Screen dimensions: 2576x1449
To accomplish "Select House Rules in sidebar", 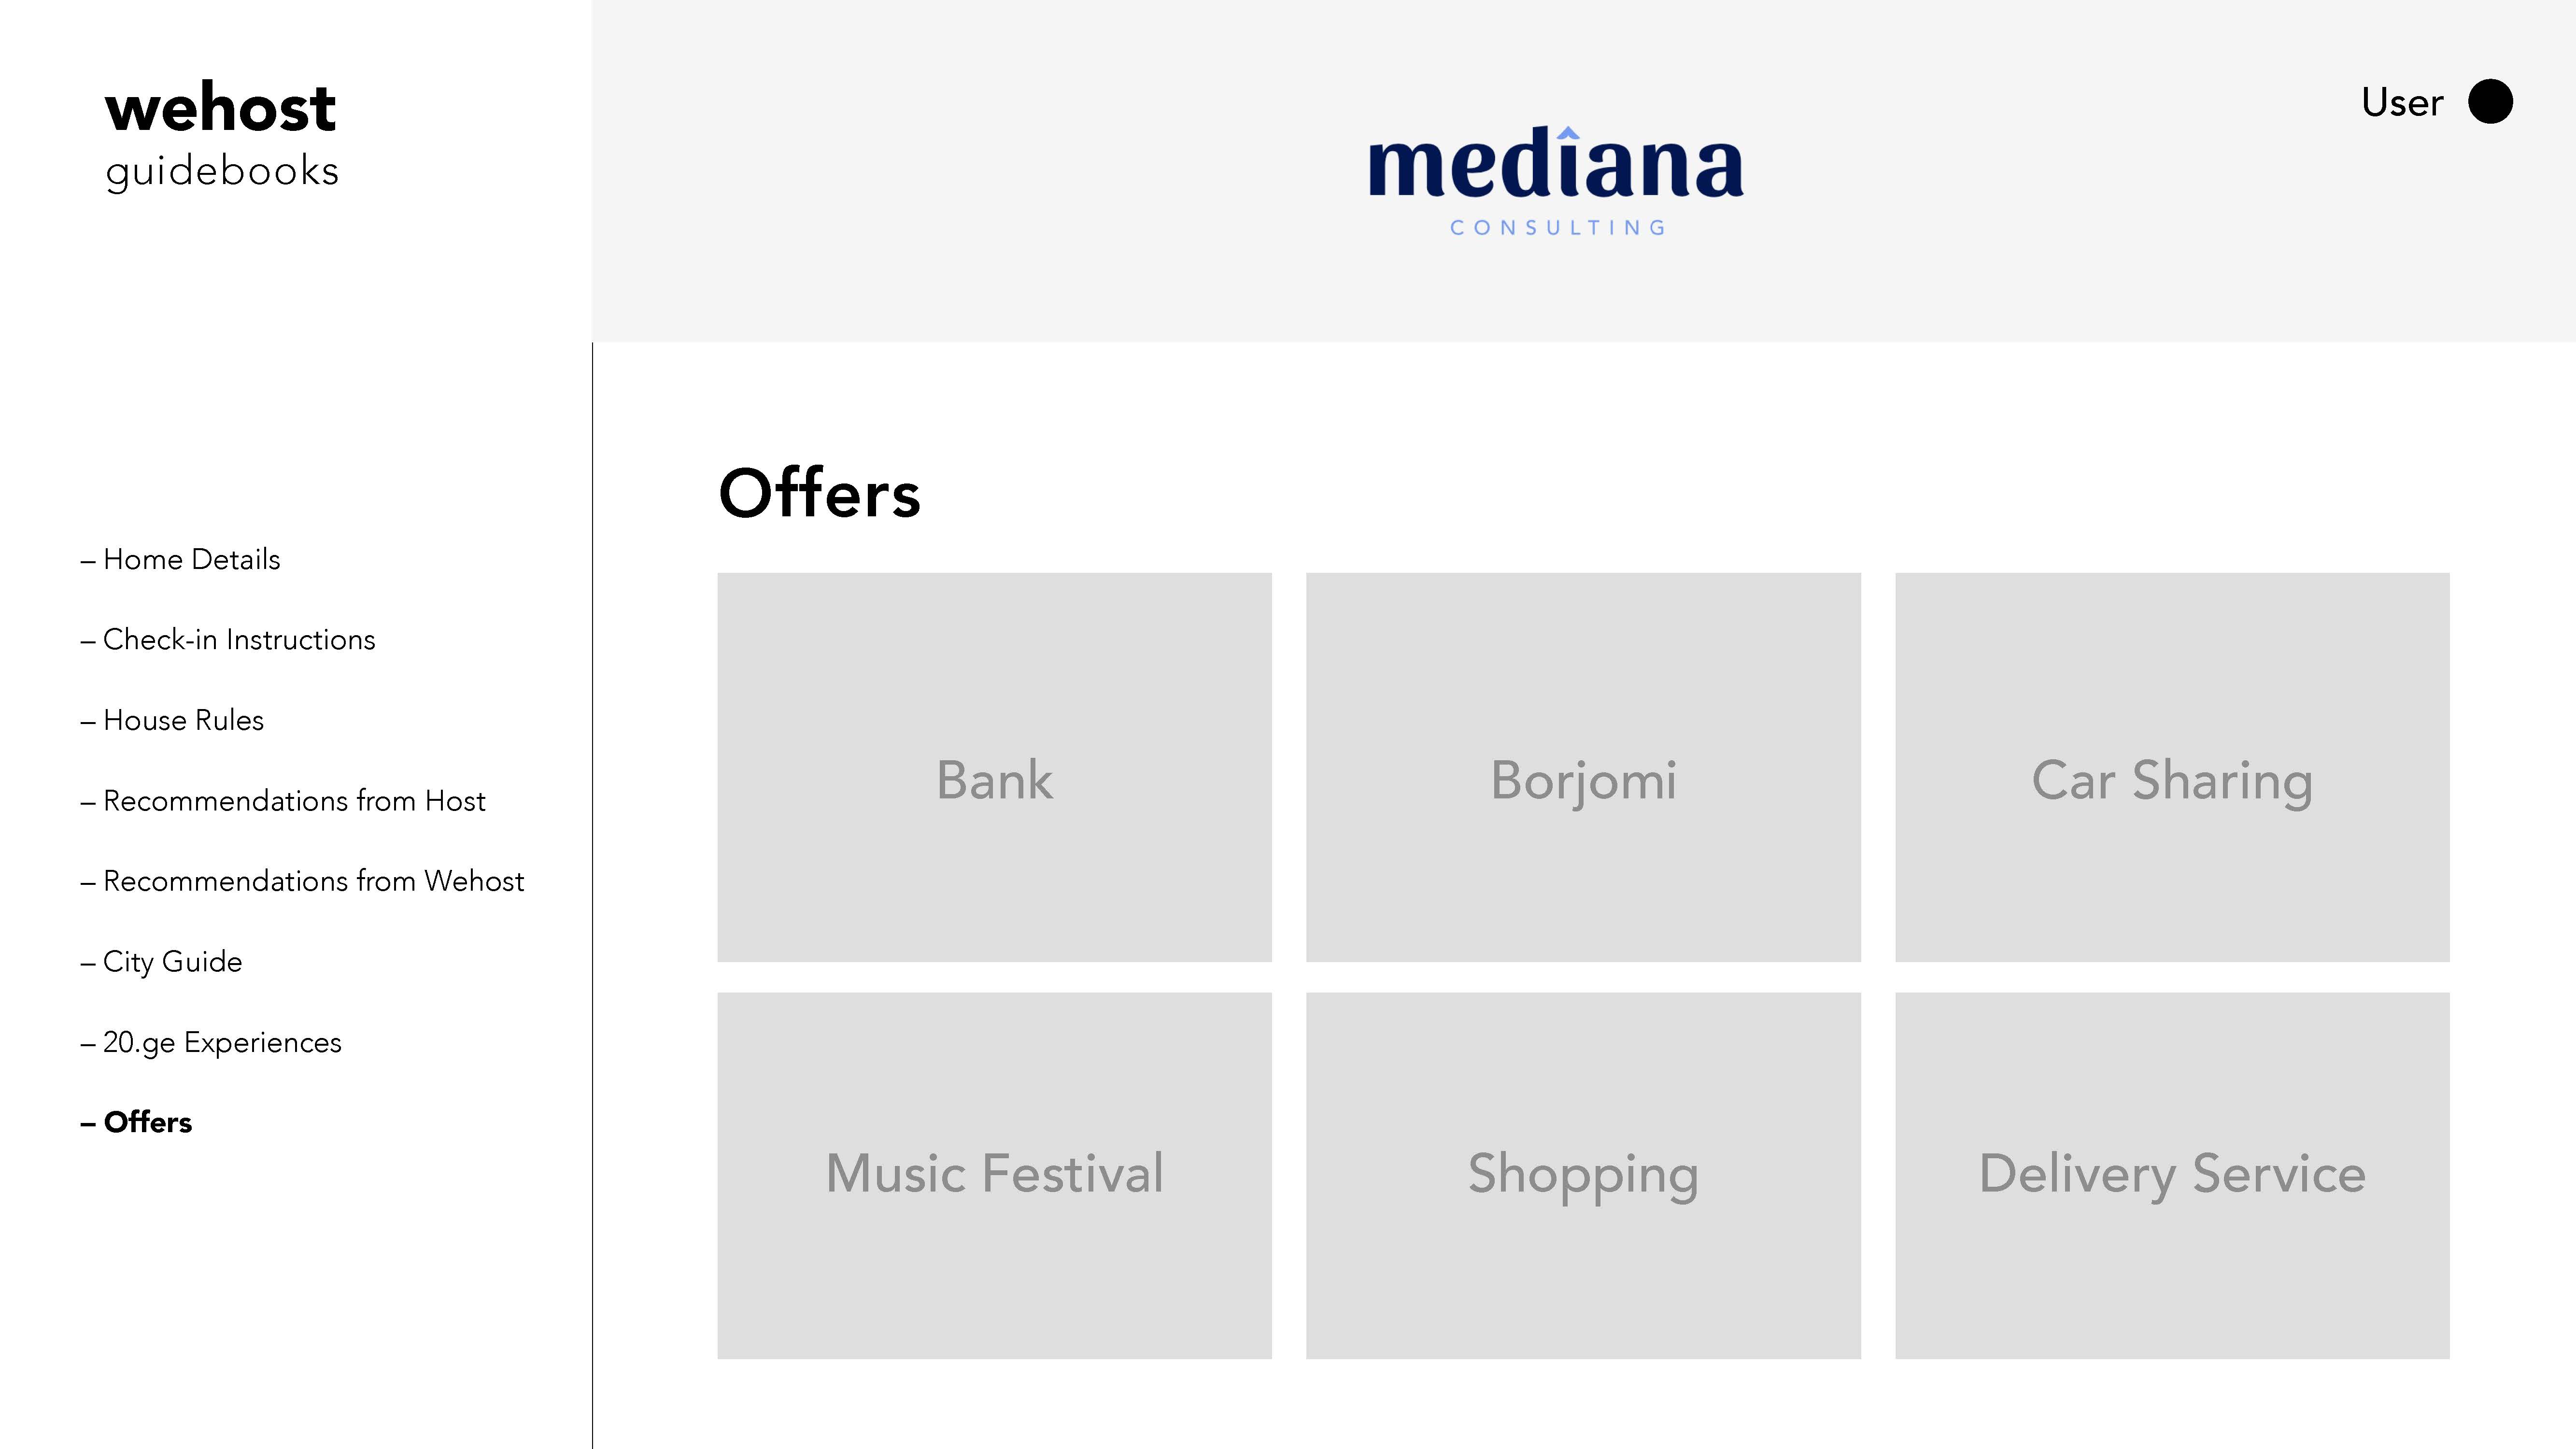I will tap(183, 721).
